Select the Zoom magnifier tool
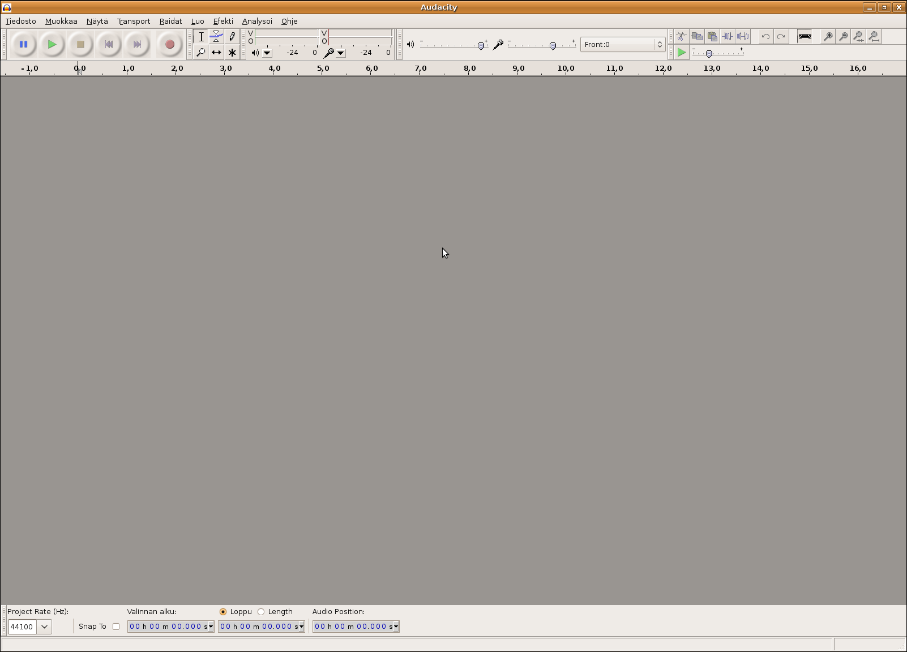907x652 pixels. click(x=200, y=53)
